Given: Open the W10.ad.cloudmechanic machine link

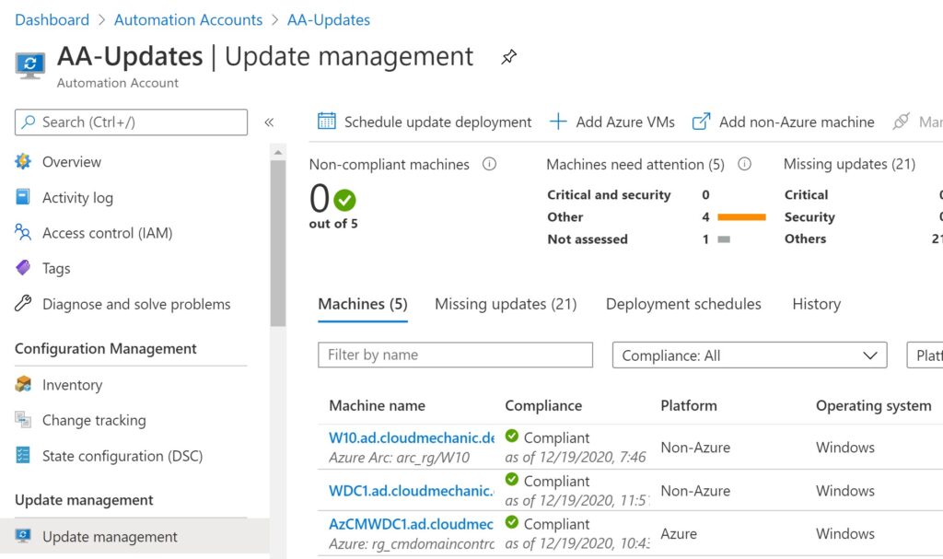Looking at the screenshot, I should [412, 437].
